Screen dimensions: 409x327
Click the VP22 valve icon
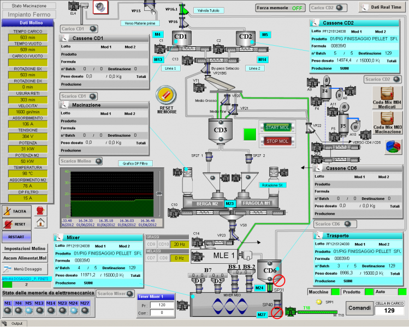[310, 128]
